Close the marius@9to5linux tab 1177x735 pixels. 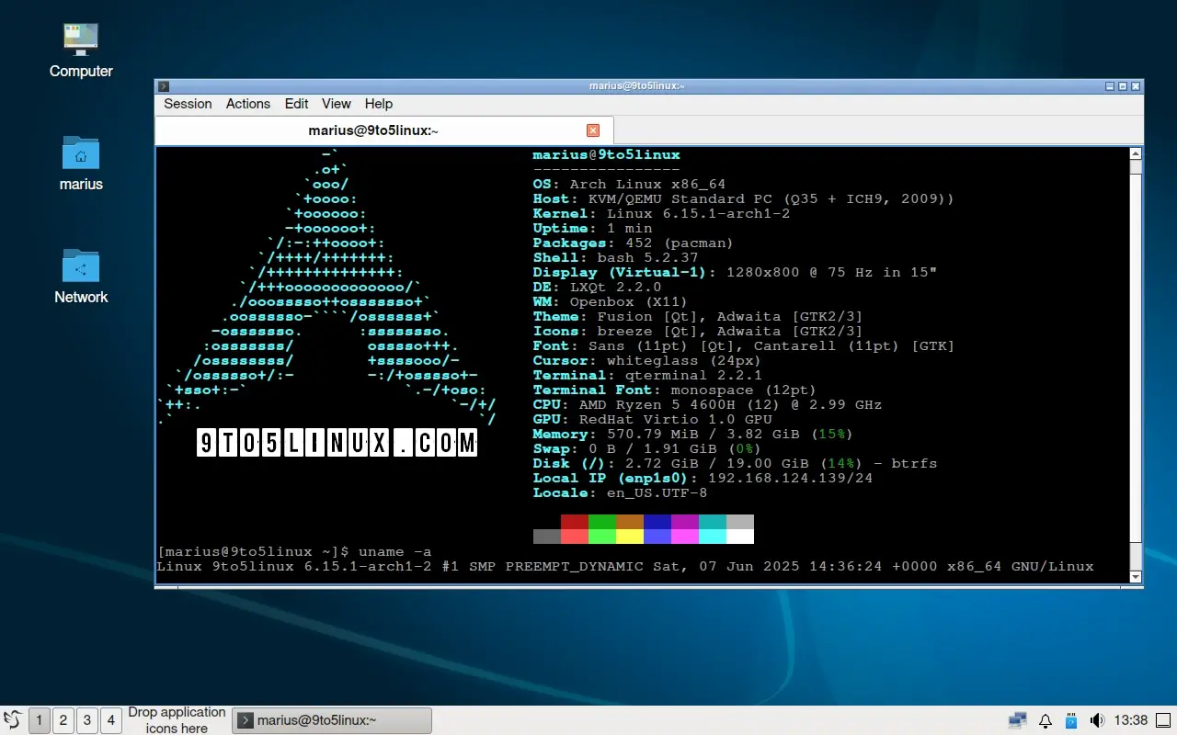tap(593, 130)
